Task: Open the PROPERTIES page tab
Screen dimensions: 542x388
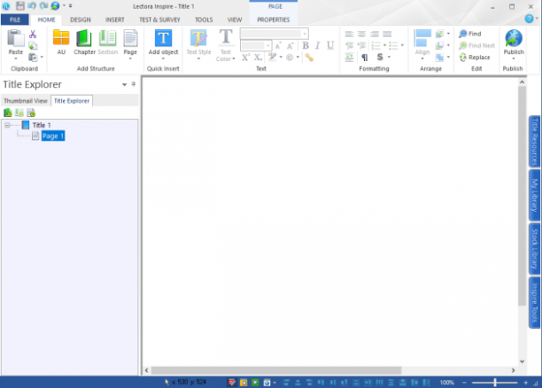Action: [x=273, y=19]
